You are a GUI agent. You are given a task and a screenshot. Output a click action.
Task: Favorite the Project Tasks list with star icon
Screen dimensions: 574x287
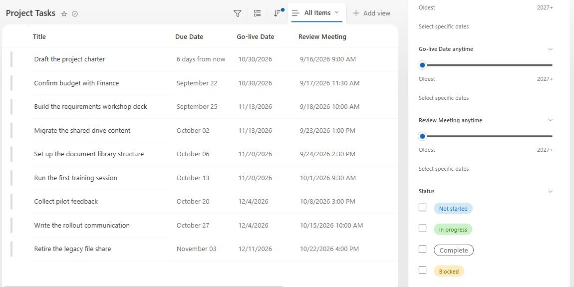pyautogui.click(x=64, y=14)
